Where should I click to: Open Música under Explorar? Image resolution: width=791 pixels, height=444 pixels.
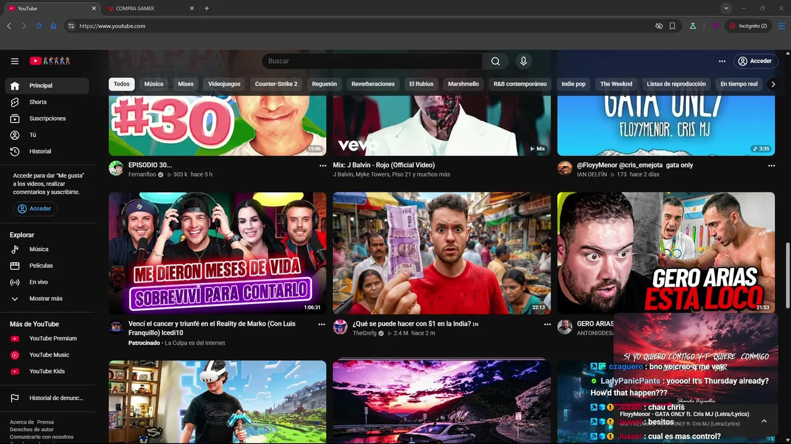pyautogui.click(x=47, y=249)
